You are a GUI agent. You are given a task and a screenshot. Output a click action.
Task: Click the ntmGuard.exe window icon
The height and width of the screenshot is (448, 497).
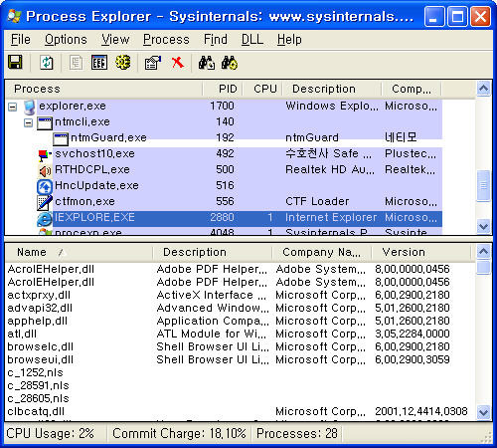(x=61, y=139)
